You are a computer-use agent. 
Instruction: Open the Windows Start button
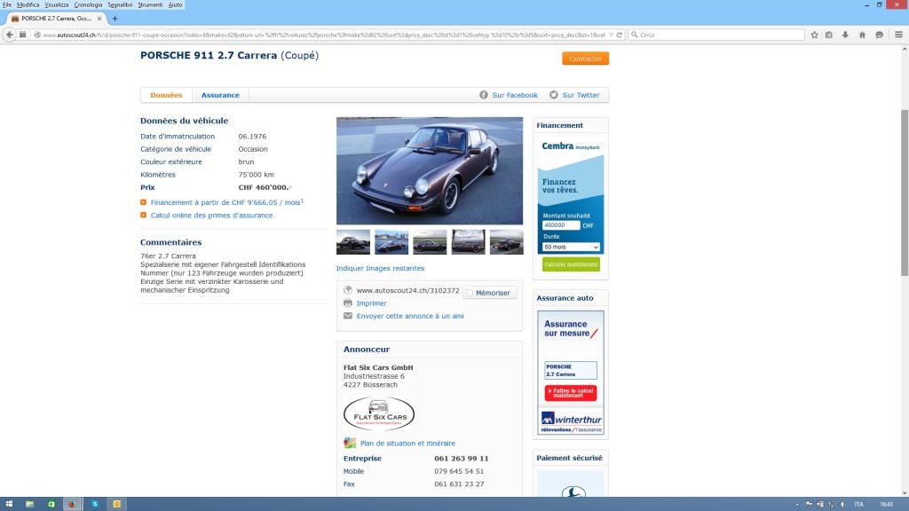[9, 504]
